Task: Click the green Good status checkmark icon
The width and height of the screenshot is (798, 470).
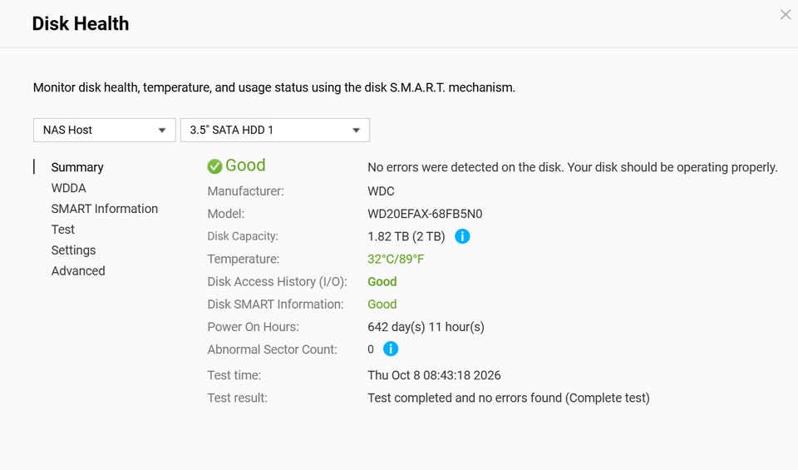Action: 214,166
